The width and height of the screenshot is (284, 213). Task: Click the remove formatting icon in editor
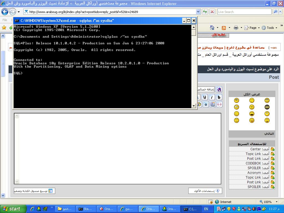coord(219,89)
